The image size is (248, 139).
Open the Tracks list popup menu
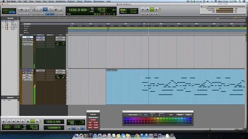18,18
